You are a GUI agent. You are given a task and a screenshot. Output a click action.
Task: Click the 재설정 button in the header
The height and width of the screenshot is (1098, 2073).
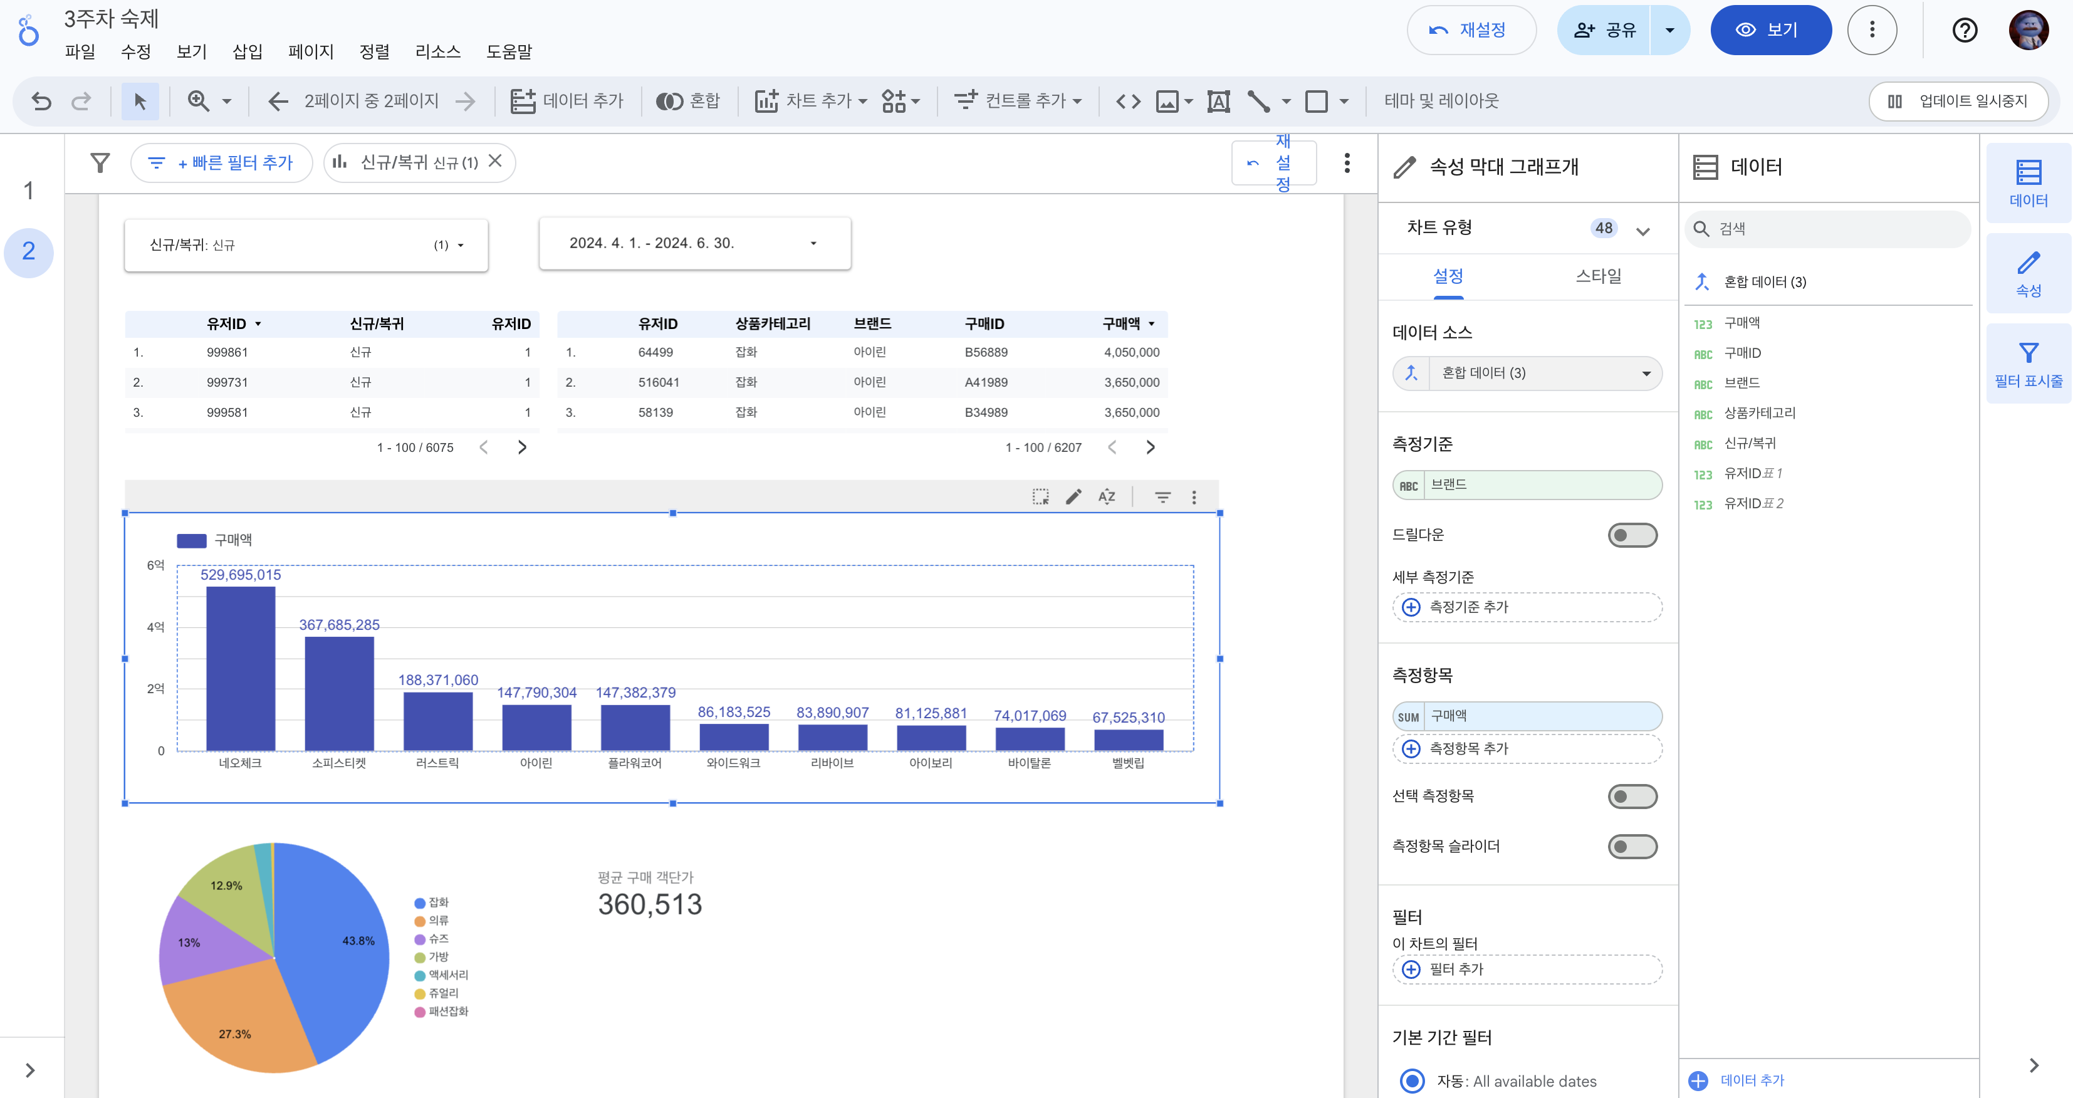point(1471,31)
